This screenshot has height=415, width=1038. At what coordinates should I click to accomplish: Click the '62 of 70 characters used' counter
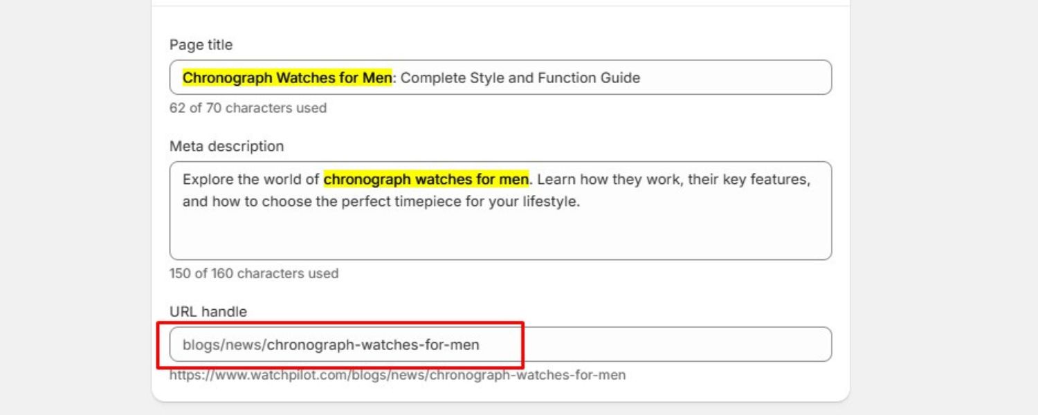(x=248, y=108)
